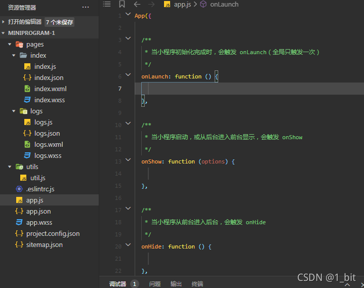The width and height of the screenshot is (364, 288).
Task: Open app.wxss in the file tree
Action: (39, 223)
